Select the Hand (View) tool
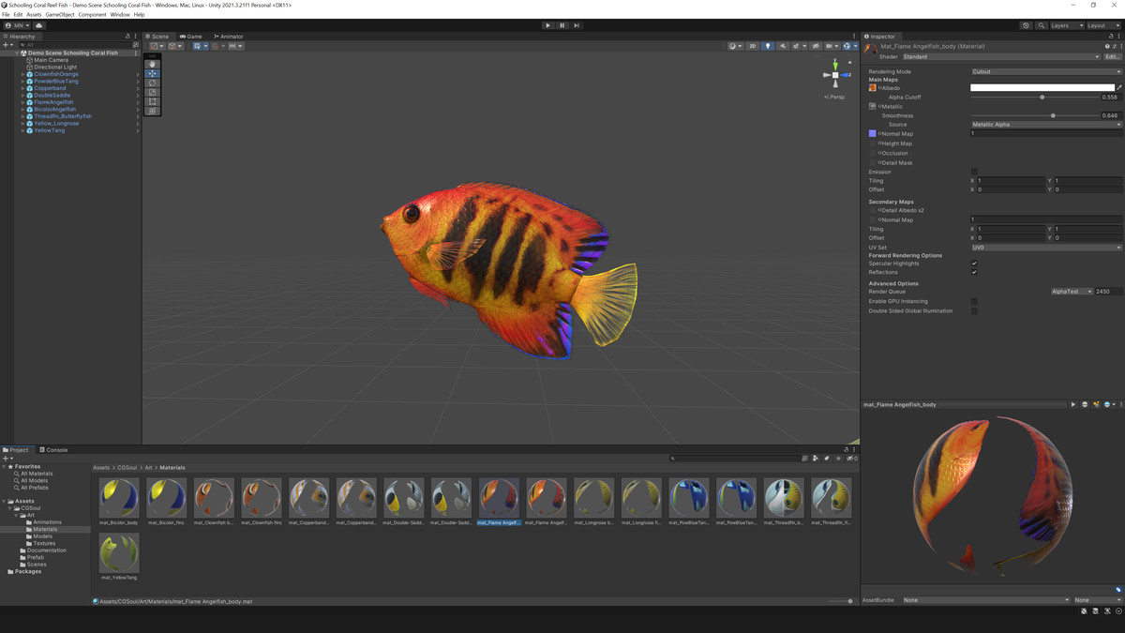Screen dimensions: 1125x633 152,64
